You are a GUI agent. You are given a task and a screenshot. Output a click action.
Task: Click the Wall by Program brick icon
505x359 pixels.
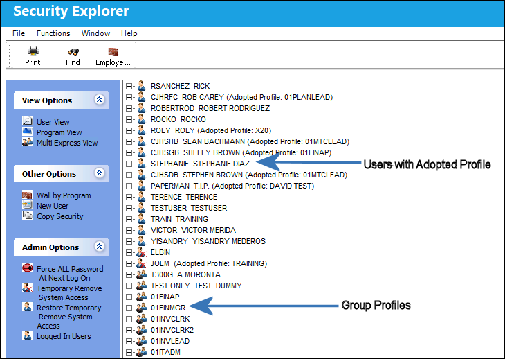[28, 195]
